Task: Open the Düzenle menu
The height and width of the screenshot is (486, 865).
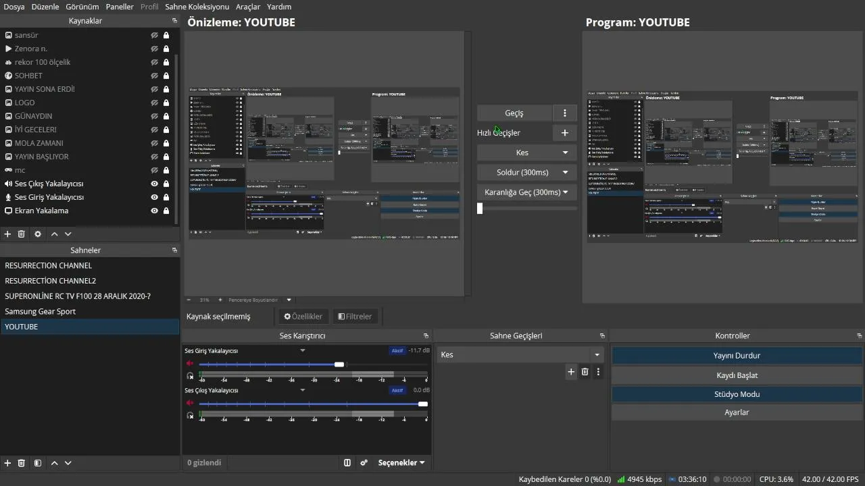Action: pyautogui.click(x=45, y=7)
